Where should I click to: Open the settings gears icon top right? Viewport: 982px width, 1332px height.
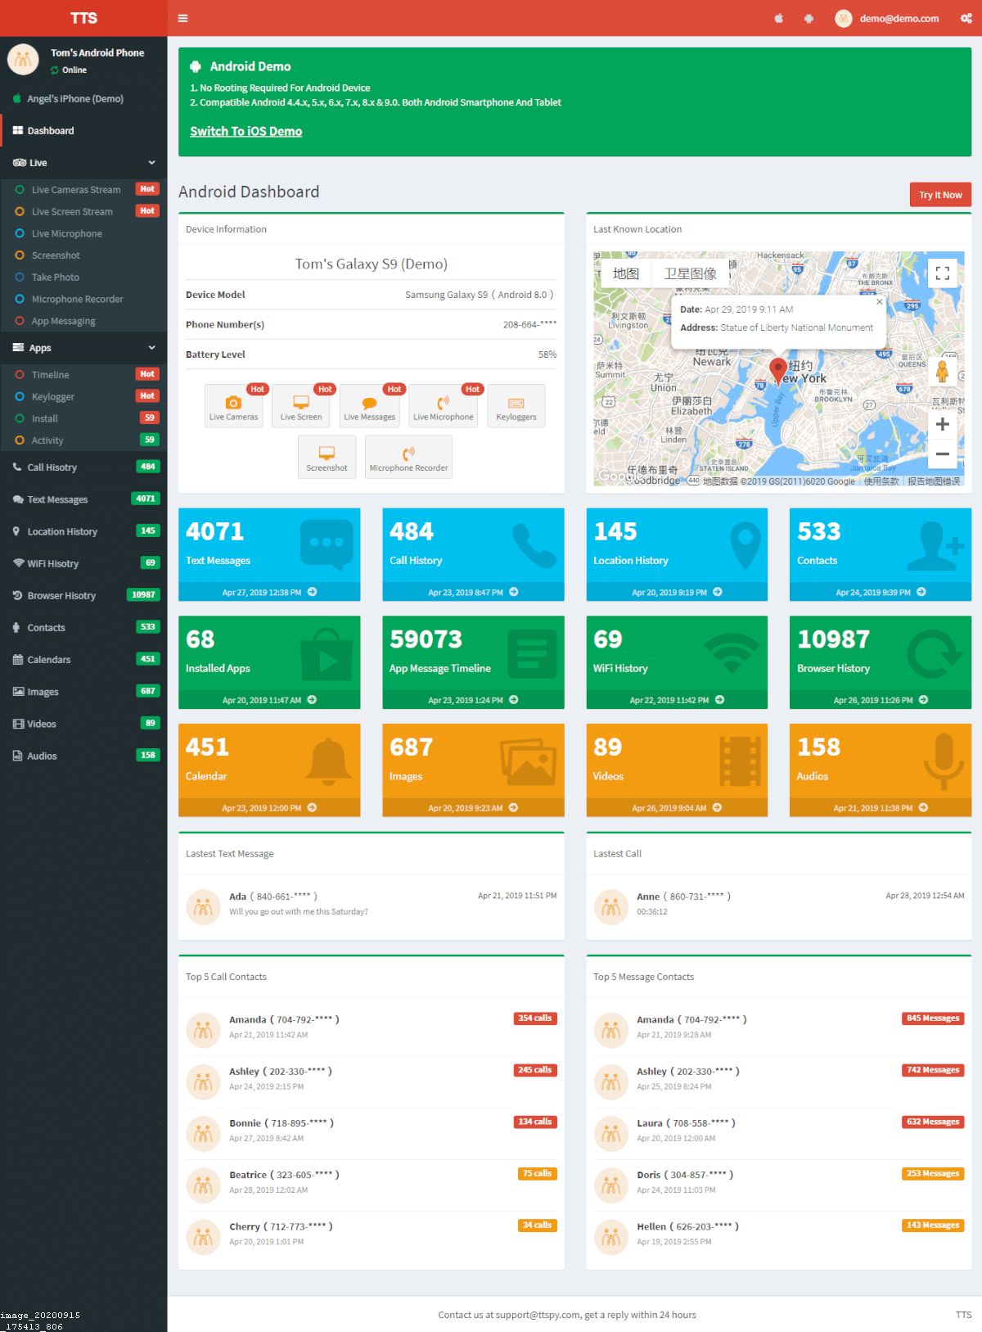tap(966, 18)
